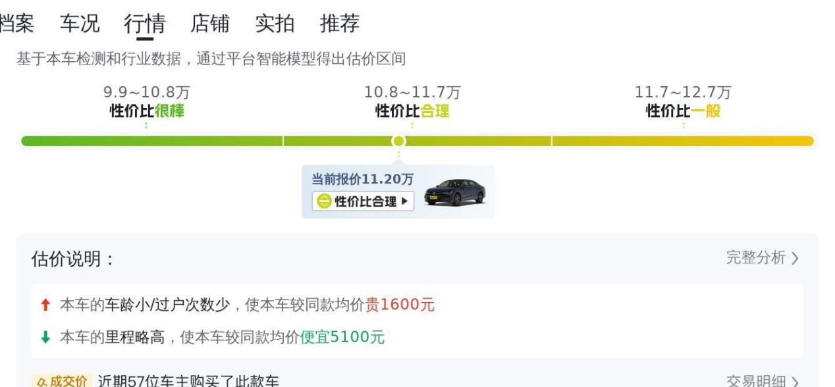Click the 10.8~11.7万 range label
Viewport: 835px width, 387px height.
tap(412, 93)
